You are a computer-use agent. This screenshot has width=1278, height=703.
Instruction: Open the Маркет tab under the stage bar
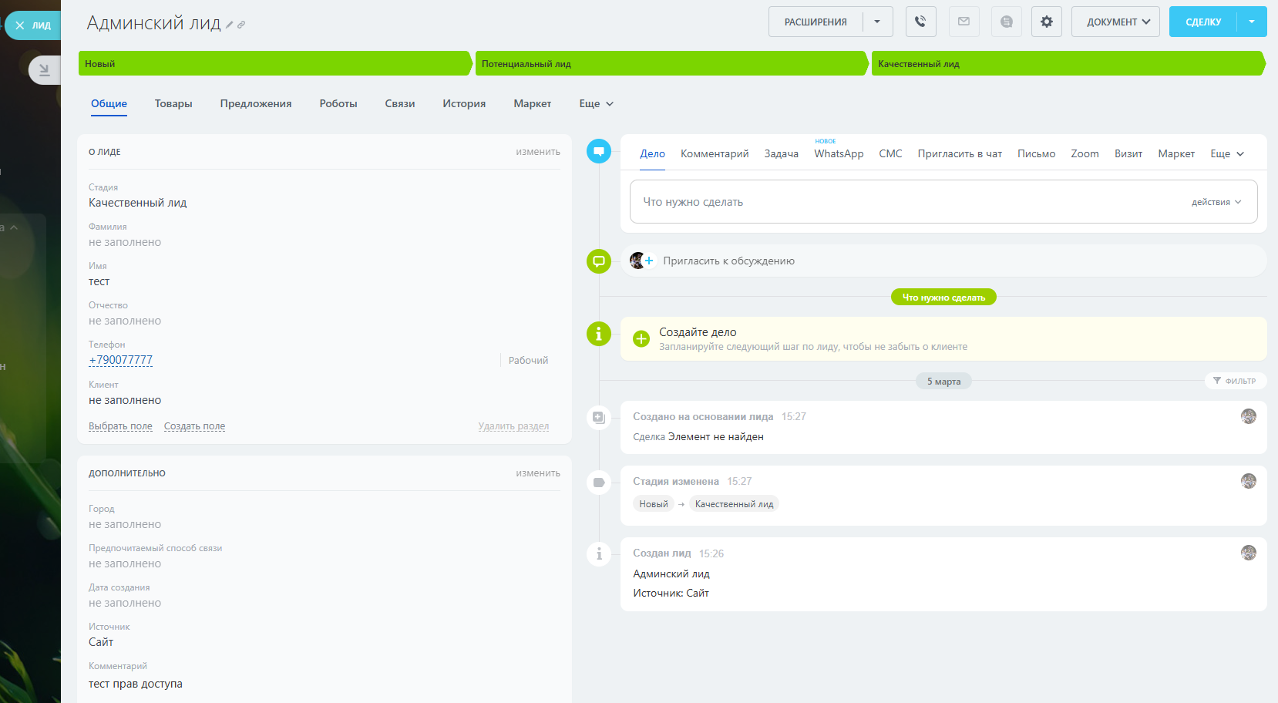533,103
